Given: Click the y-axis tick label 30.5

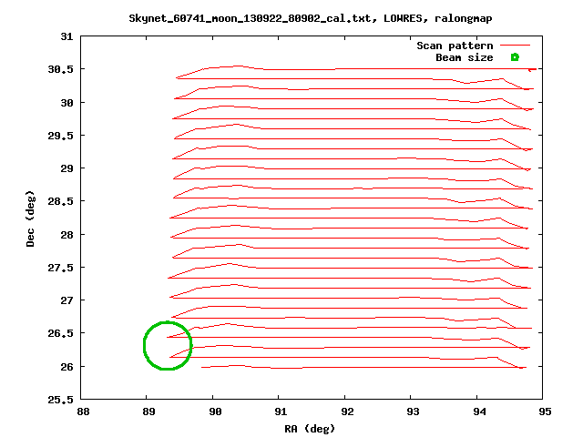Looking at the screenshot, I should click(61, 69).
